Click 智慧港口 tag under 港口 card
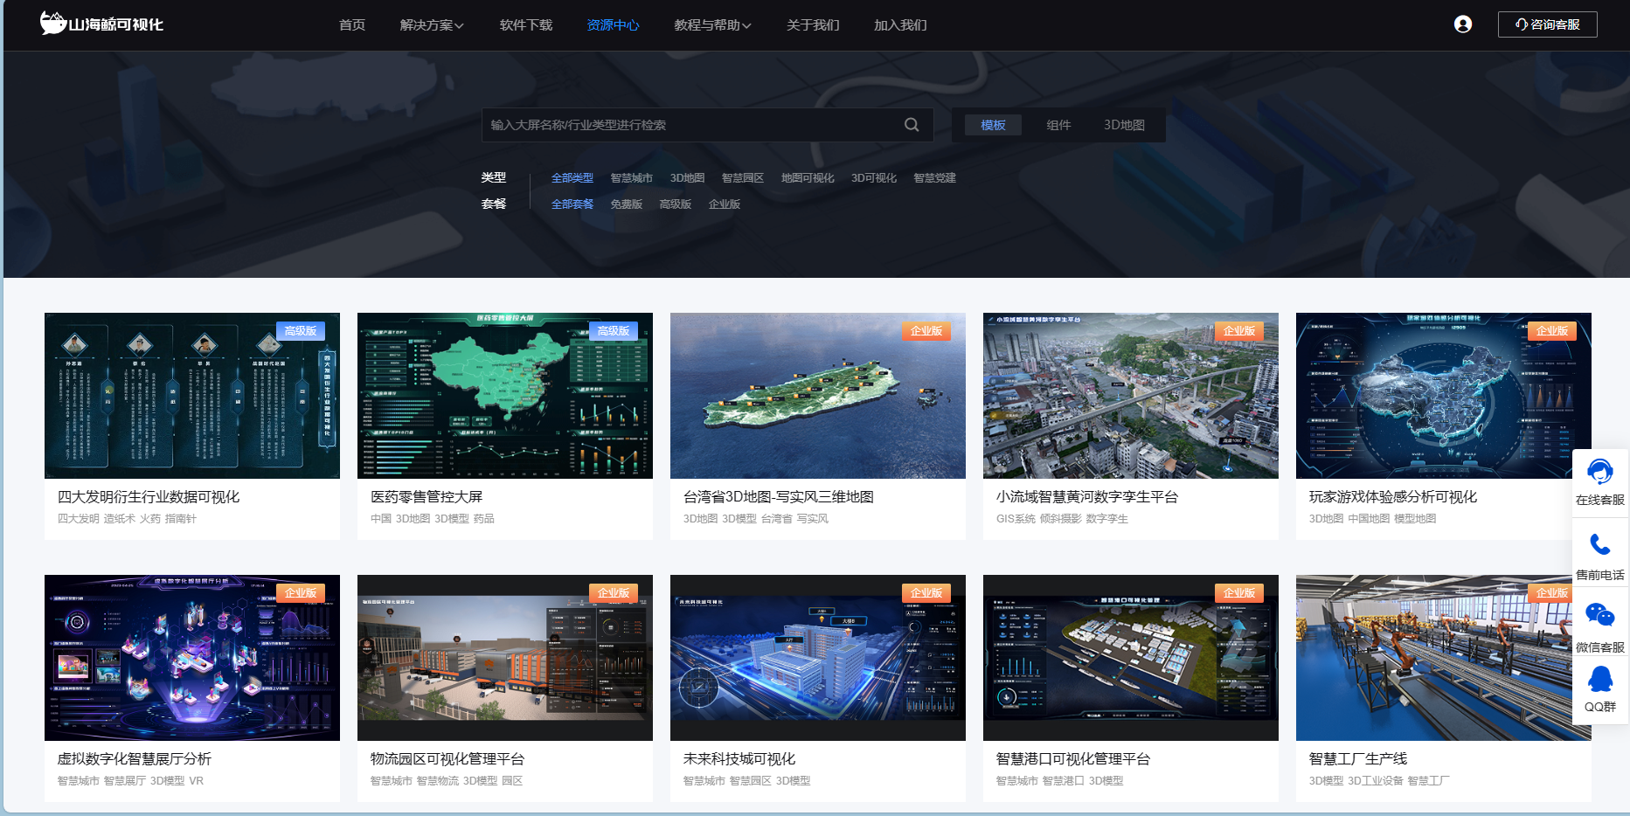 point(1064,781)
